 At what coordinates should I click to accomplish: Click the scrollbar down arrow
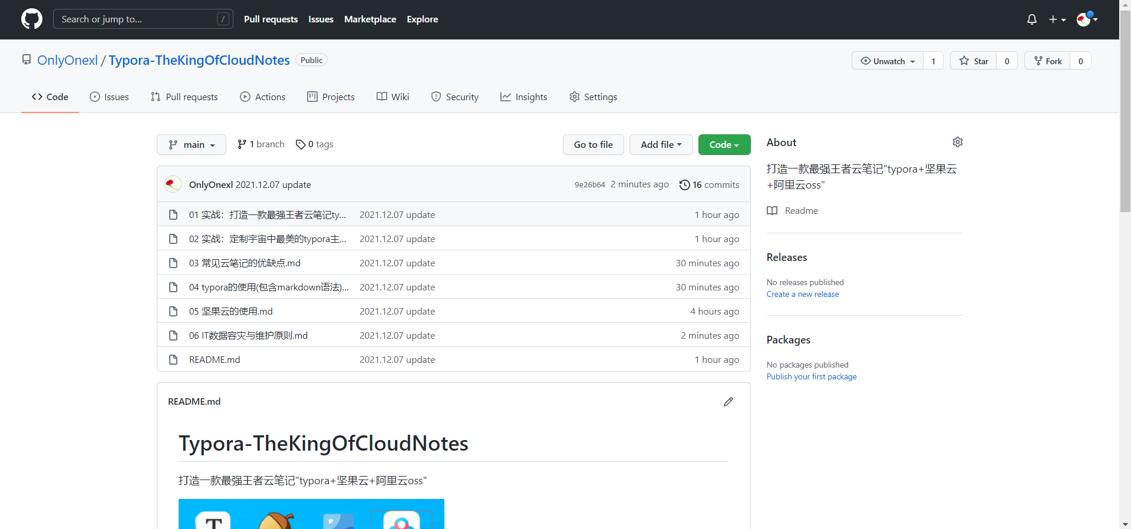tap(1125, 524)
